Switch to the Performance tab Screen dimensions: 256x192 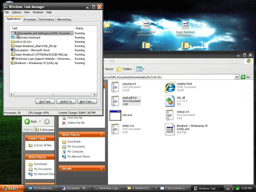click(46, 19)
